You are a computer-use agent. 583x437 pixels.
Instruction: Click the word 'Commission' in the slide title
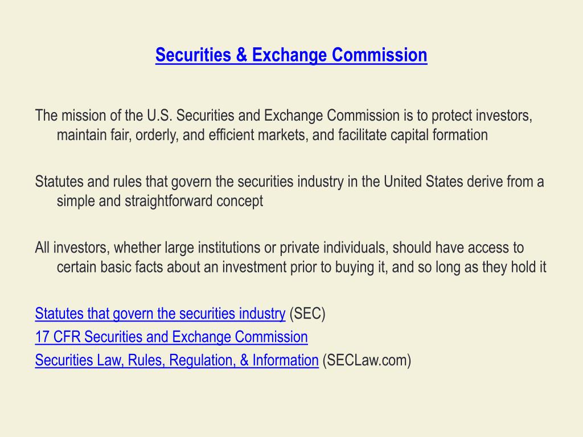pyautogui.click(x=379, y=55)
